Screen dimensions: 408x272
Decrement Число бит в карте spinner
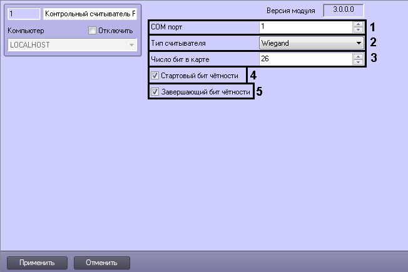[358, 63]
